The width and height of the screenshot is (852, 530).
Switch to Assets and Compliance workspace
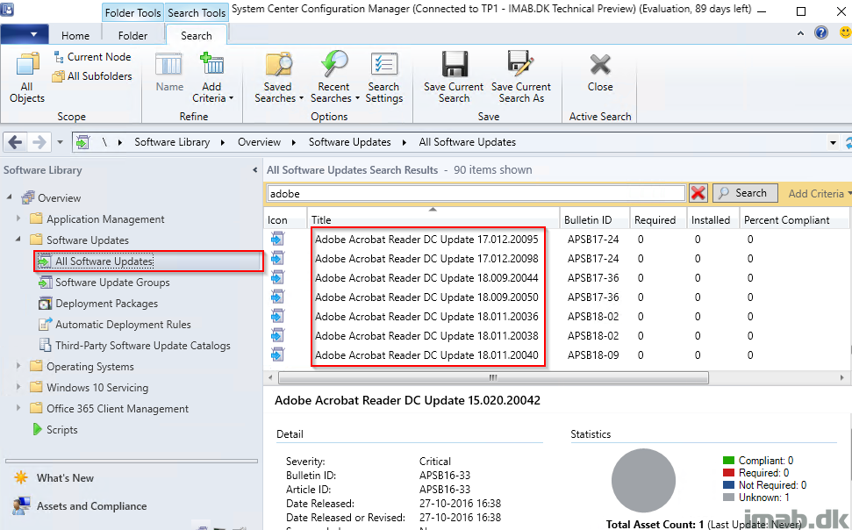point(91,506)
